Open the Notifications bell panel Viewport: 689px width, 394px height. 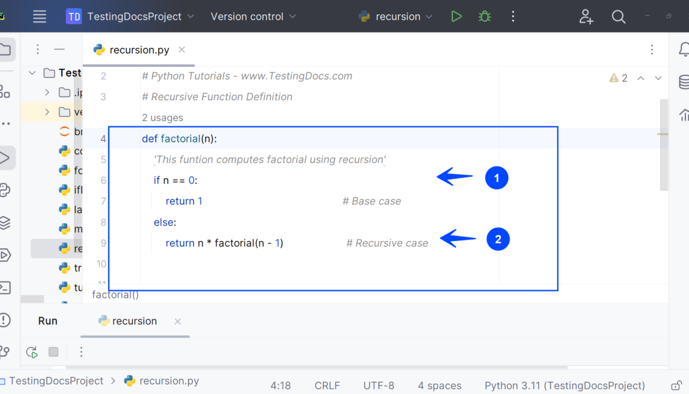[684, 50]
